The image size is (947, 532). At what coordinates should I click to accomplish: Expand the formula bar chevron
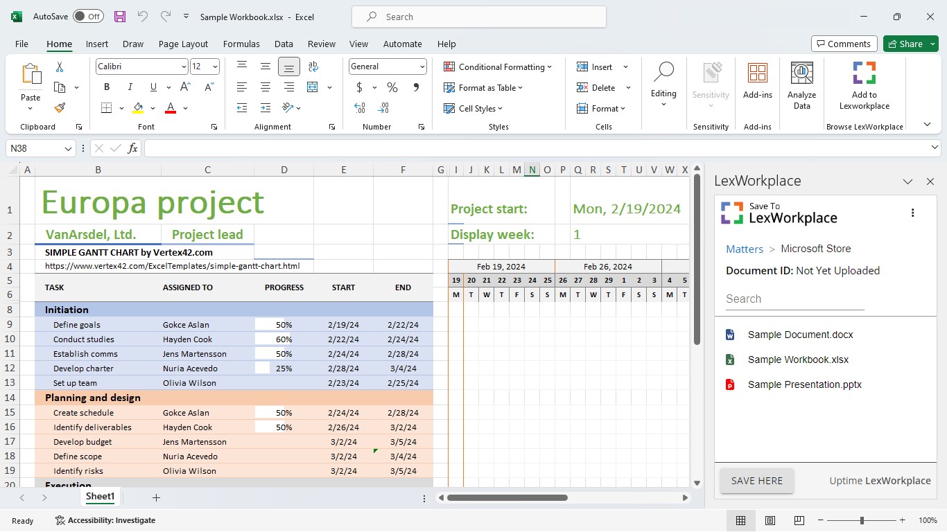tap(934, 148)
